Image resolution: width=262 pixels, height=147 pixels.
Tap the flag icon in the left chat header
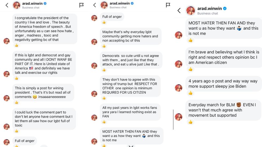pyautogui.click(x=82, y=5)
